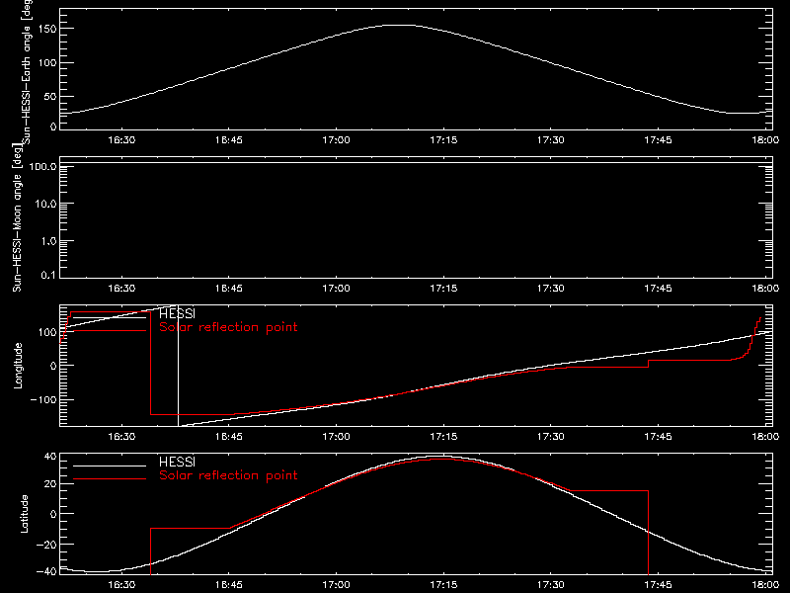Viewport: 790px width, 593px height.
Task: Click 17:45 under the Moon angle plot
Action: (x=658, y=288)
